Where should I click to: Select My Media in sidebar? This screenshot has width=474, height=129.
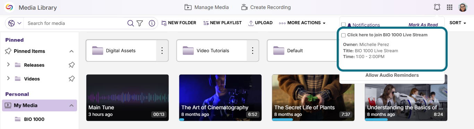point(26,105)
